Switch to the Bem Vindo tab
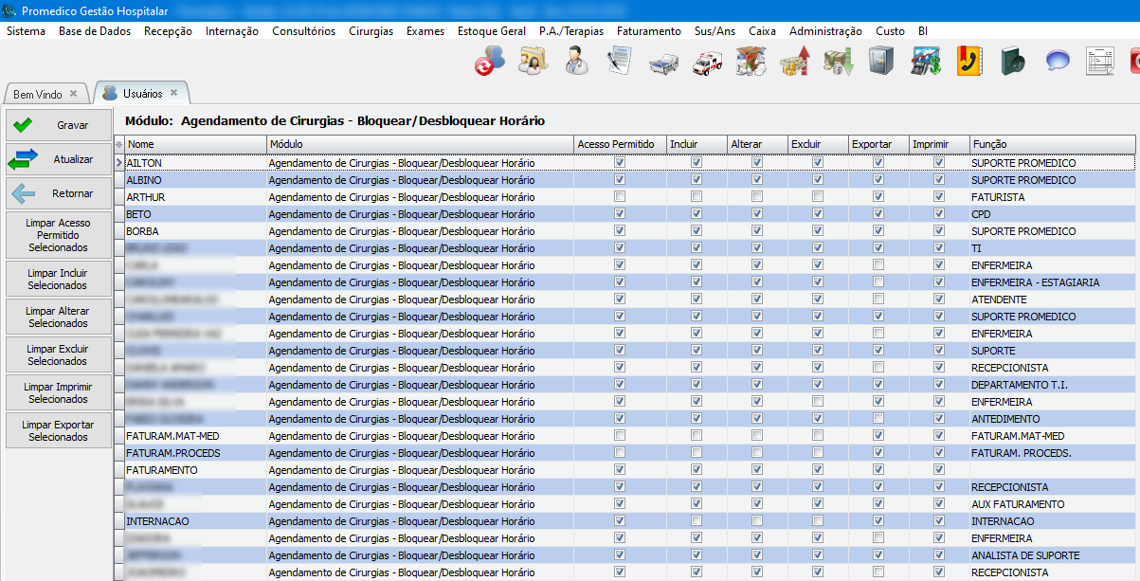Screen dimensions: 1140x581 click(38, 95)
